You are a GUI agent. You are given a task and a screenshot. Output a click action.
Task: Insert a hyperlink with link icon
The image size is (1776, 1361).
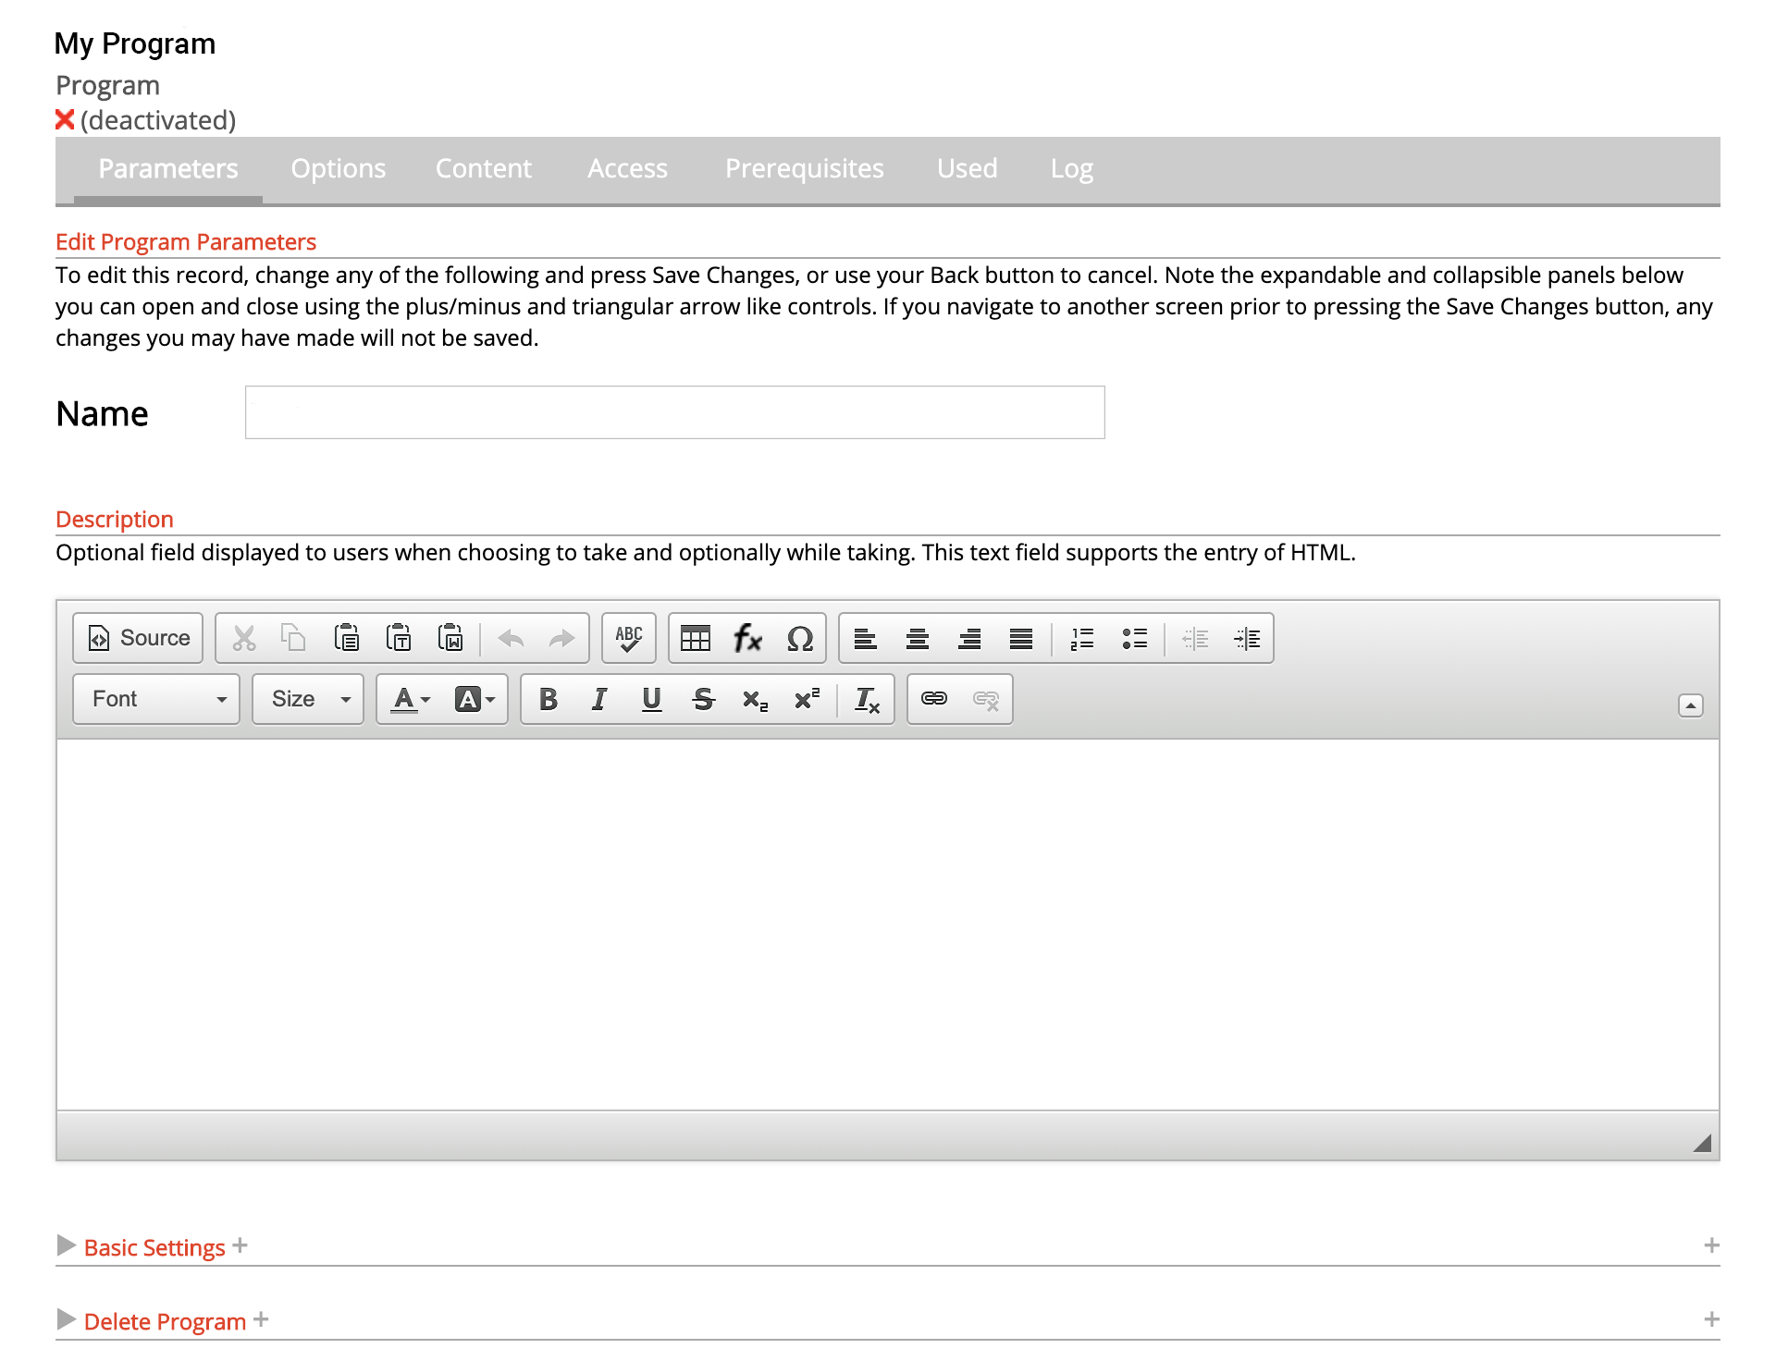point(934,699)
